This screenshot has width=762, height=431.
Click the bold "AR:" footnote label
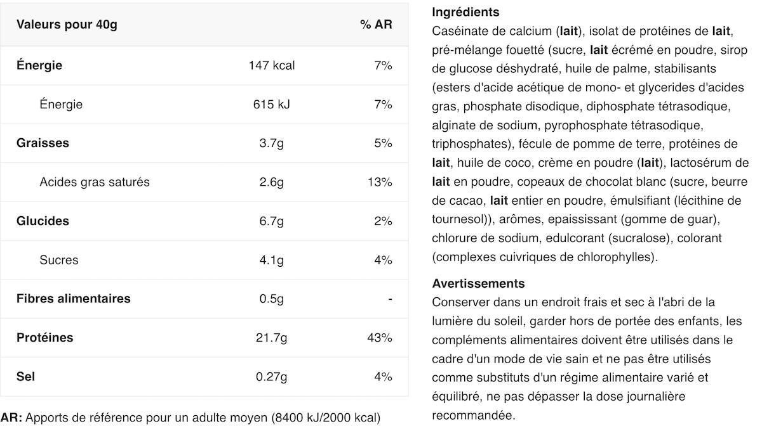11,418
